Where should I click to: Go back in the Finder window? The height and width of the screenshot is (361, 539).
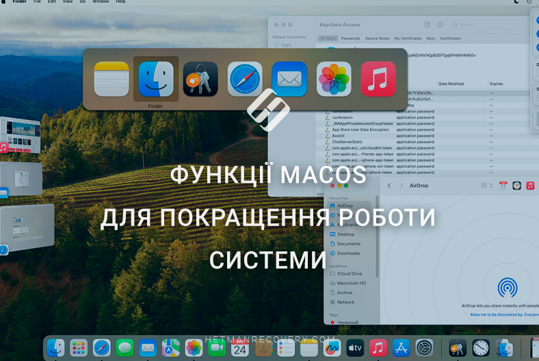[x=389, y=186]
